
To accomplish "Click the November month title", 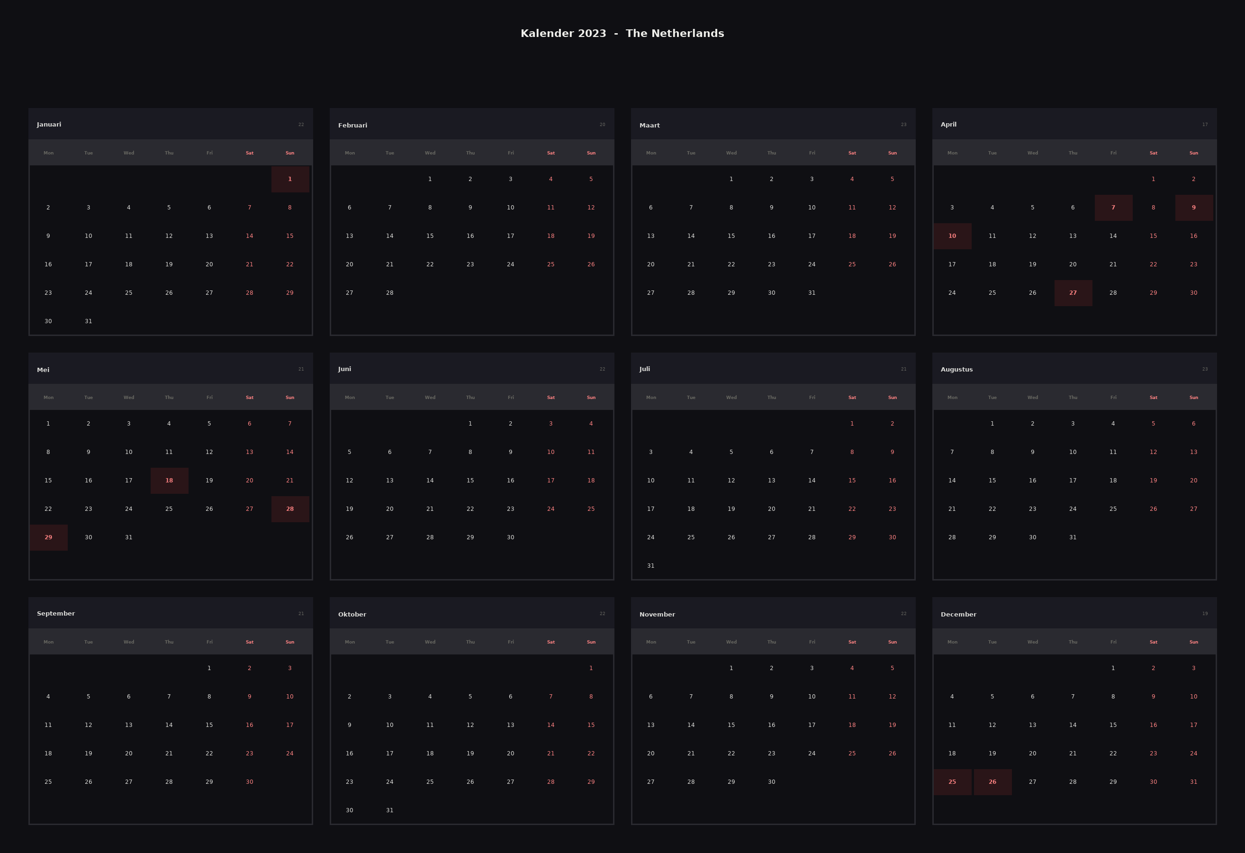I will tap(657, 615).
